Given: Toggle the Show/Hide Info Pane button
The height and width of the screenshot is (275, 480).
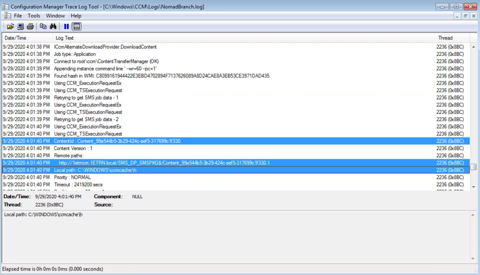Looking at the screenshot, I should (76, 26).
